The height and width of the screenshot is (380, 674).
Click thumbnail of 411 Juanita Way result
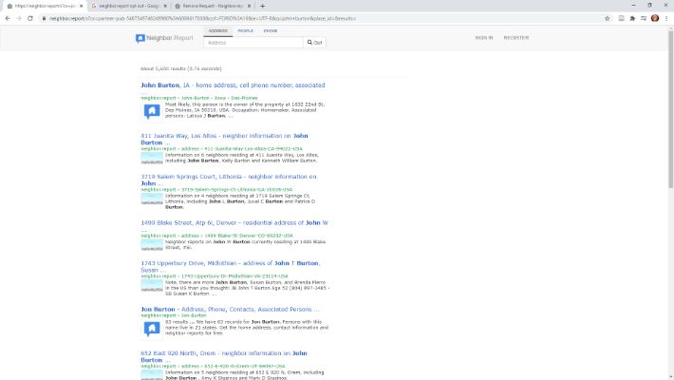click(x=152, y=158)
